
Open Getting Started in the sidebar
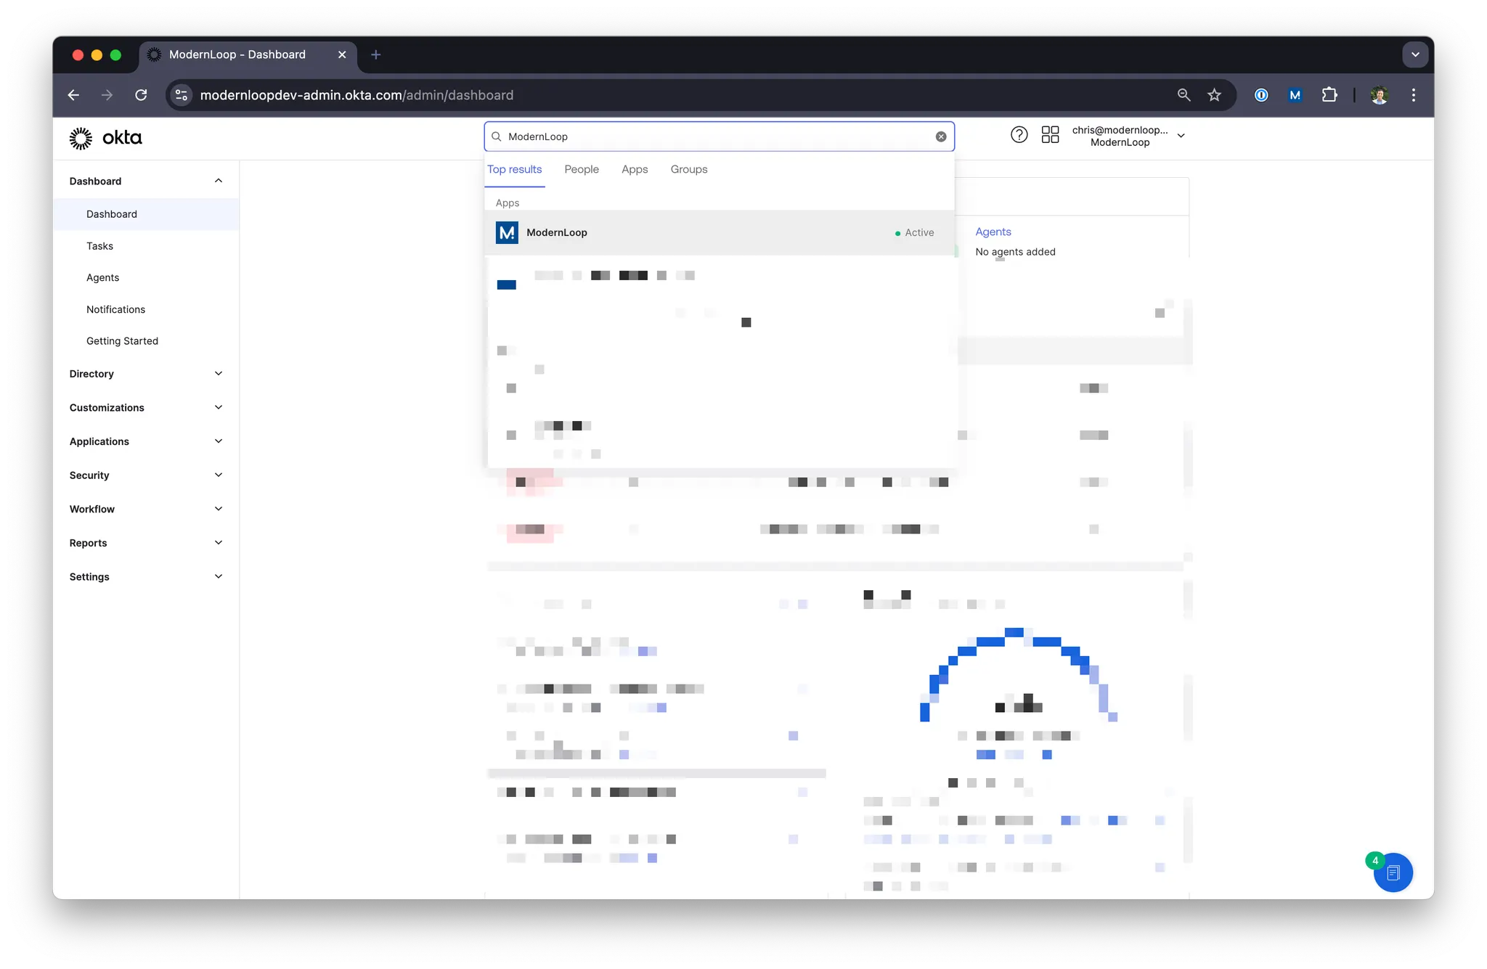click(x=122, y=341)
